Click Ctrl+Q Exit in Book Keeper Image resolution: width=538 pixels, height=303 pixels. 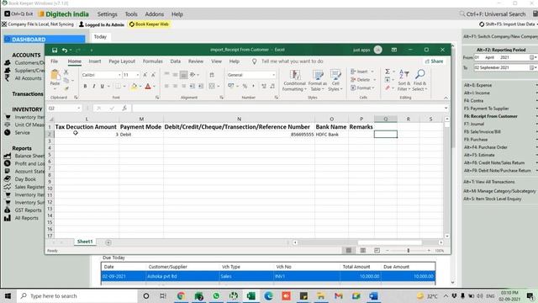tap(18, 14)
